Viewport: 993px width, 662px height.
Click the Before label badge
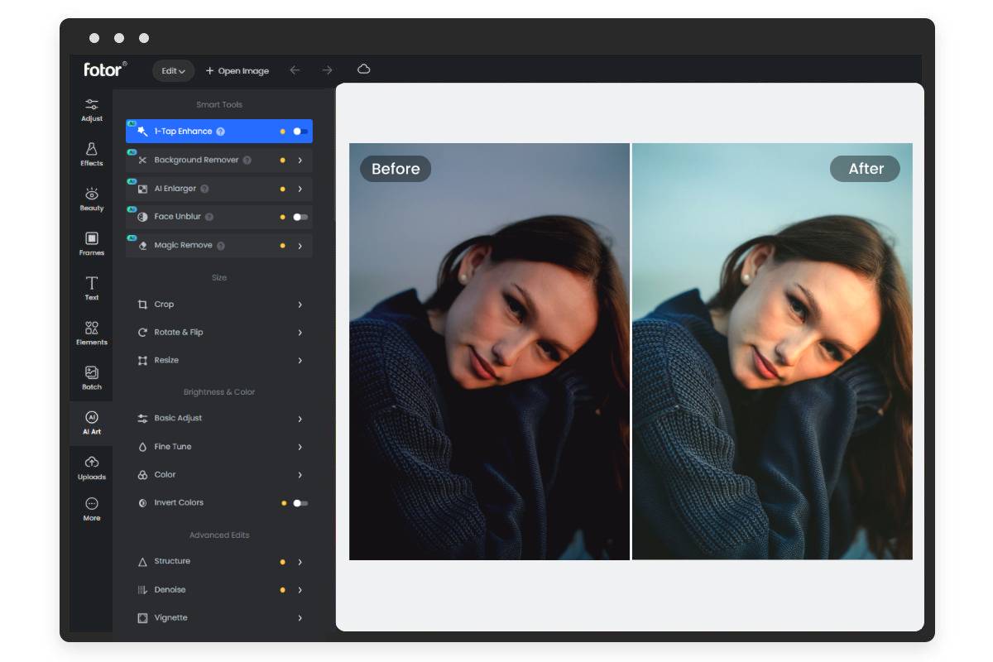pyautogui.click(x=396, y=169)
